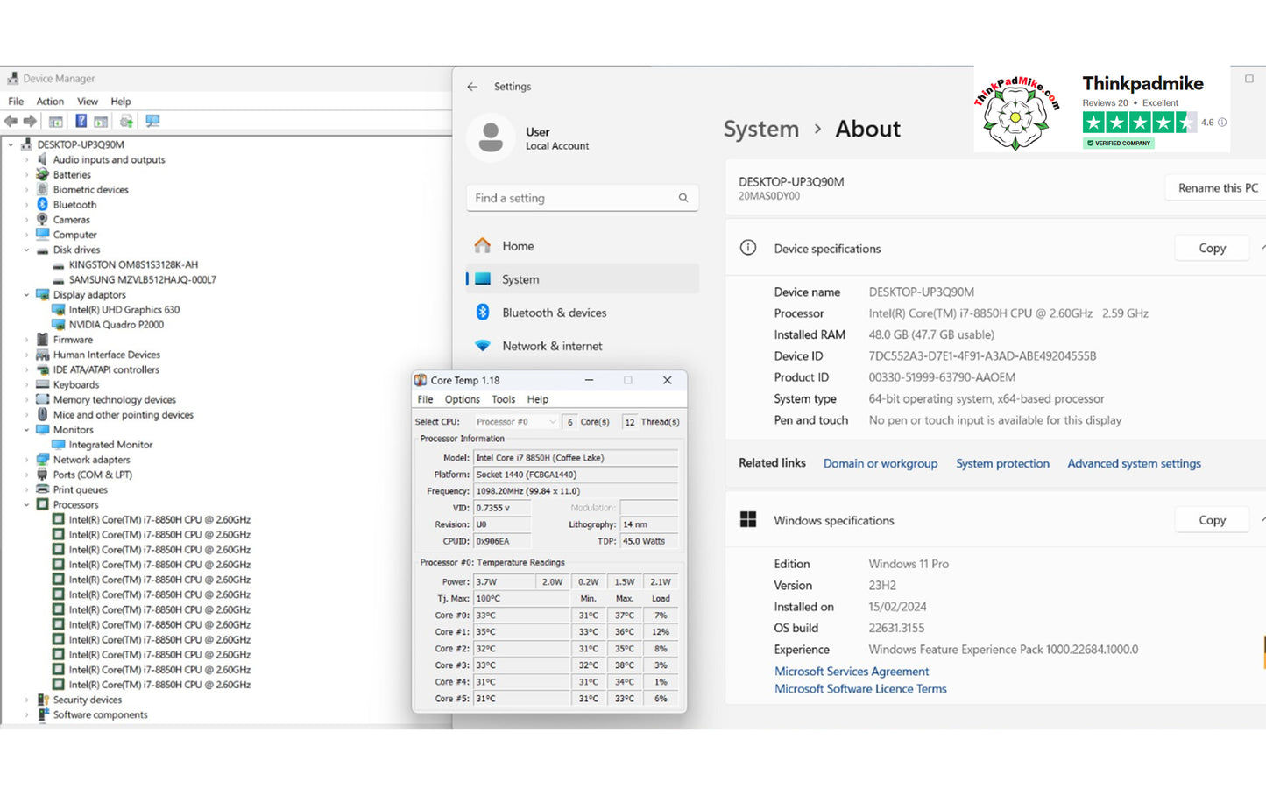Click the blue question-mark Help toolbar icon

click(x=81, y=121)
